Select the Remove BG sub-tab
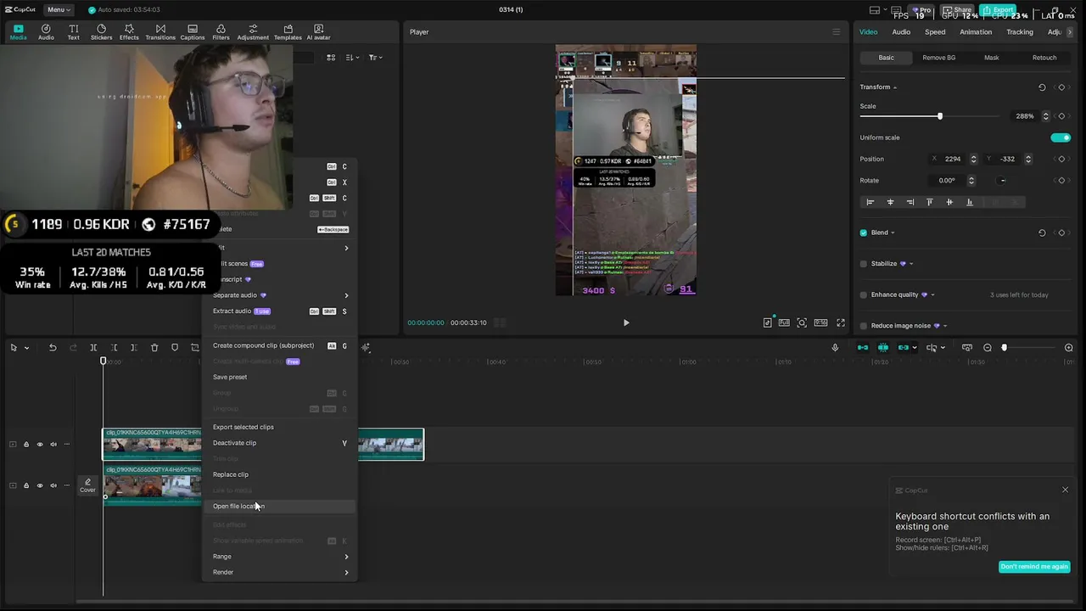1086x611 pixels. [x=938, y=58]
